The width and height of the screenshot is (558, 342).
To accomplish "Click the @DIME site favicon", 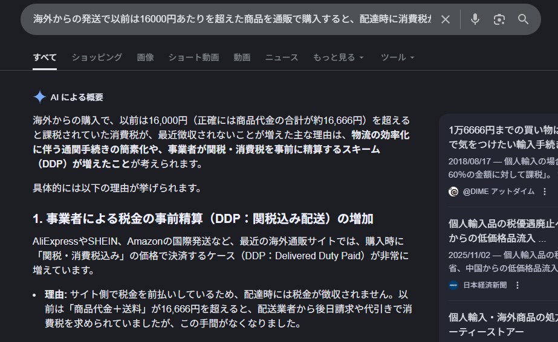I will (453, 192).
